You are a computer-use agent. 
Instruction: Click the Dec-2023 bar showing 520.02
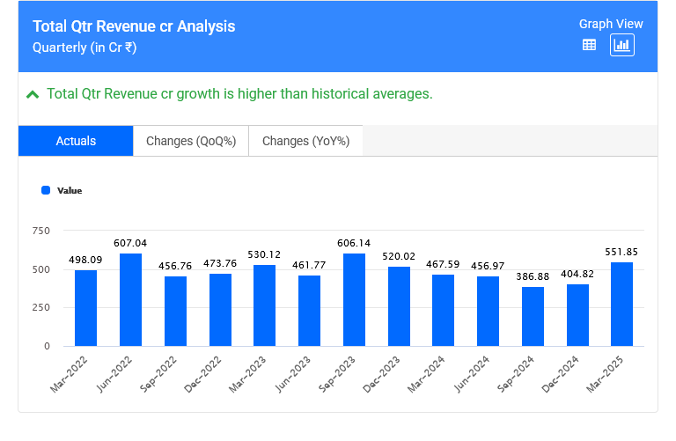[399, 306]
